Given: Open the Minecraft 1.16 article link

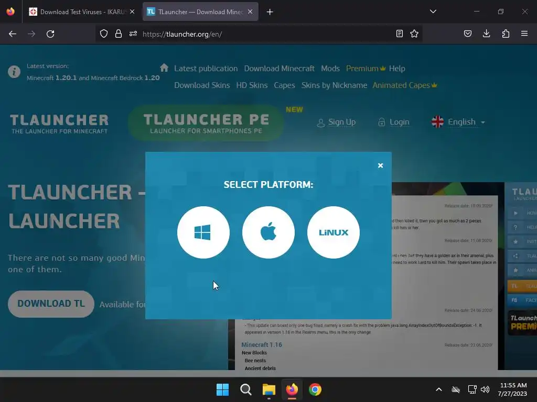Looking at the screenshot, I should (262, 344).
